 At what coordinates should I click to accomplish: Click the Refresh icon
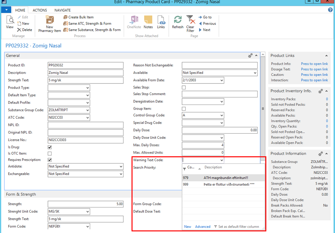[178, 20]
